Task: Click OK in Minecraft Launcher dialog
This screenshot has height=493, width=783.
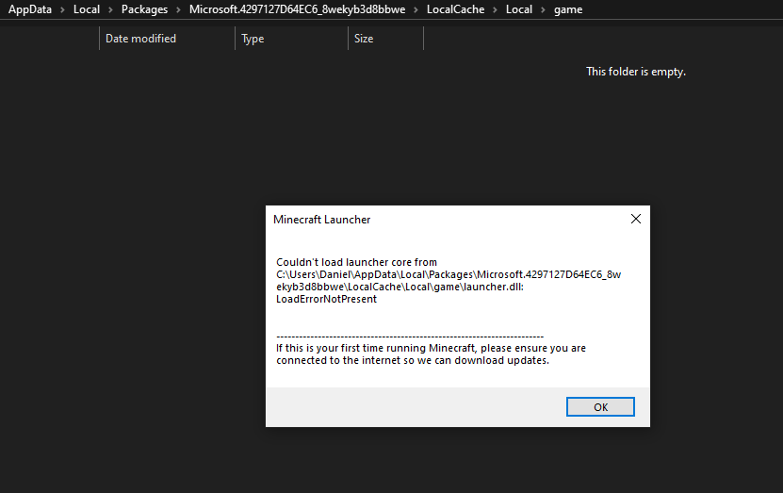Action: (x=600, y=406)
